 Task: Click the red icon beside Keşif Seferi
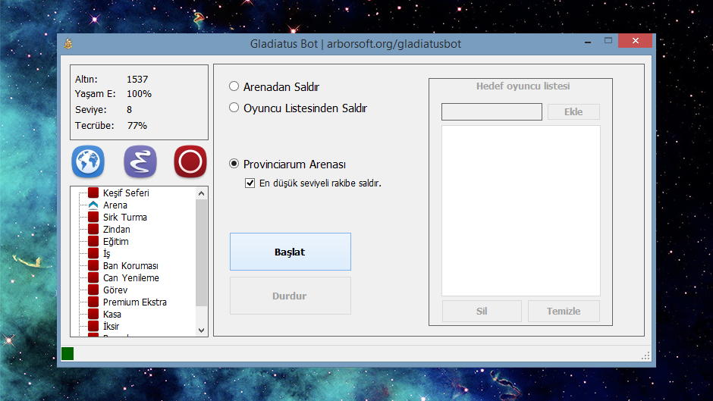[x=93, y=193]
